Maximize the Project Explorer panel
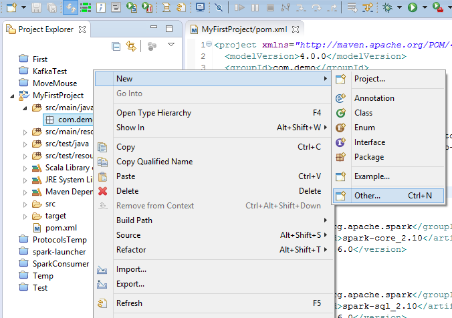The image size is (452, 318). 169,29
